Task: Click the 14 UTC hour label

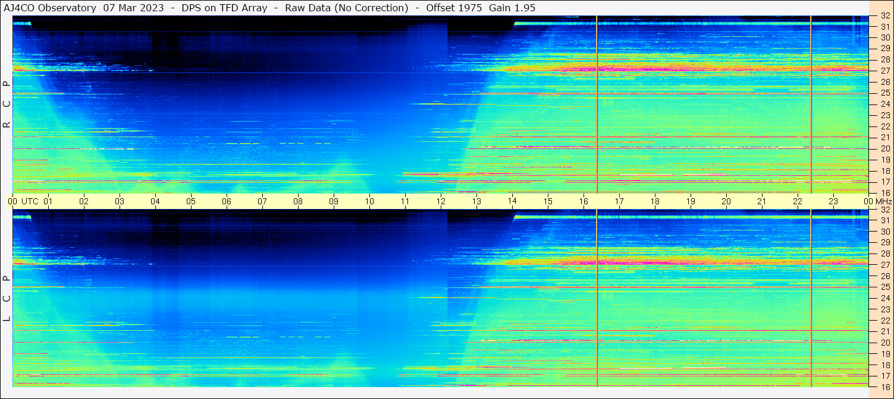Action: [512, 201]
